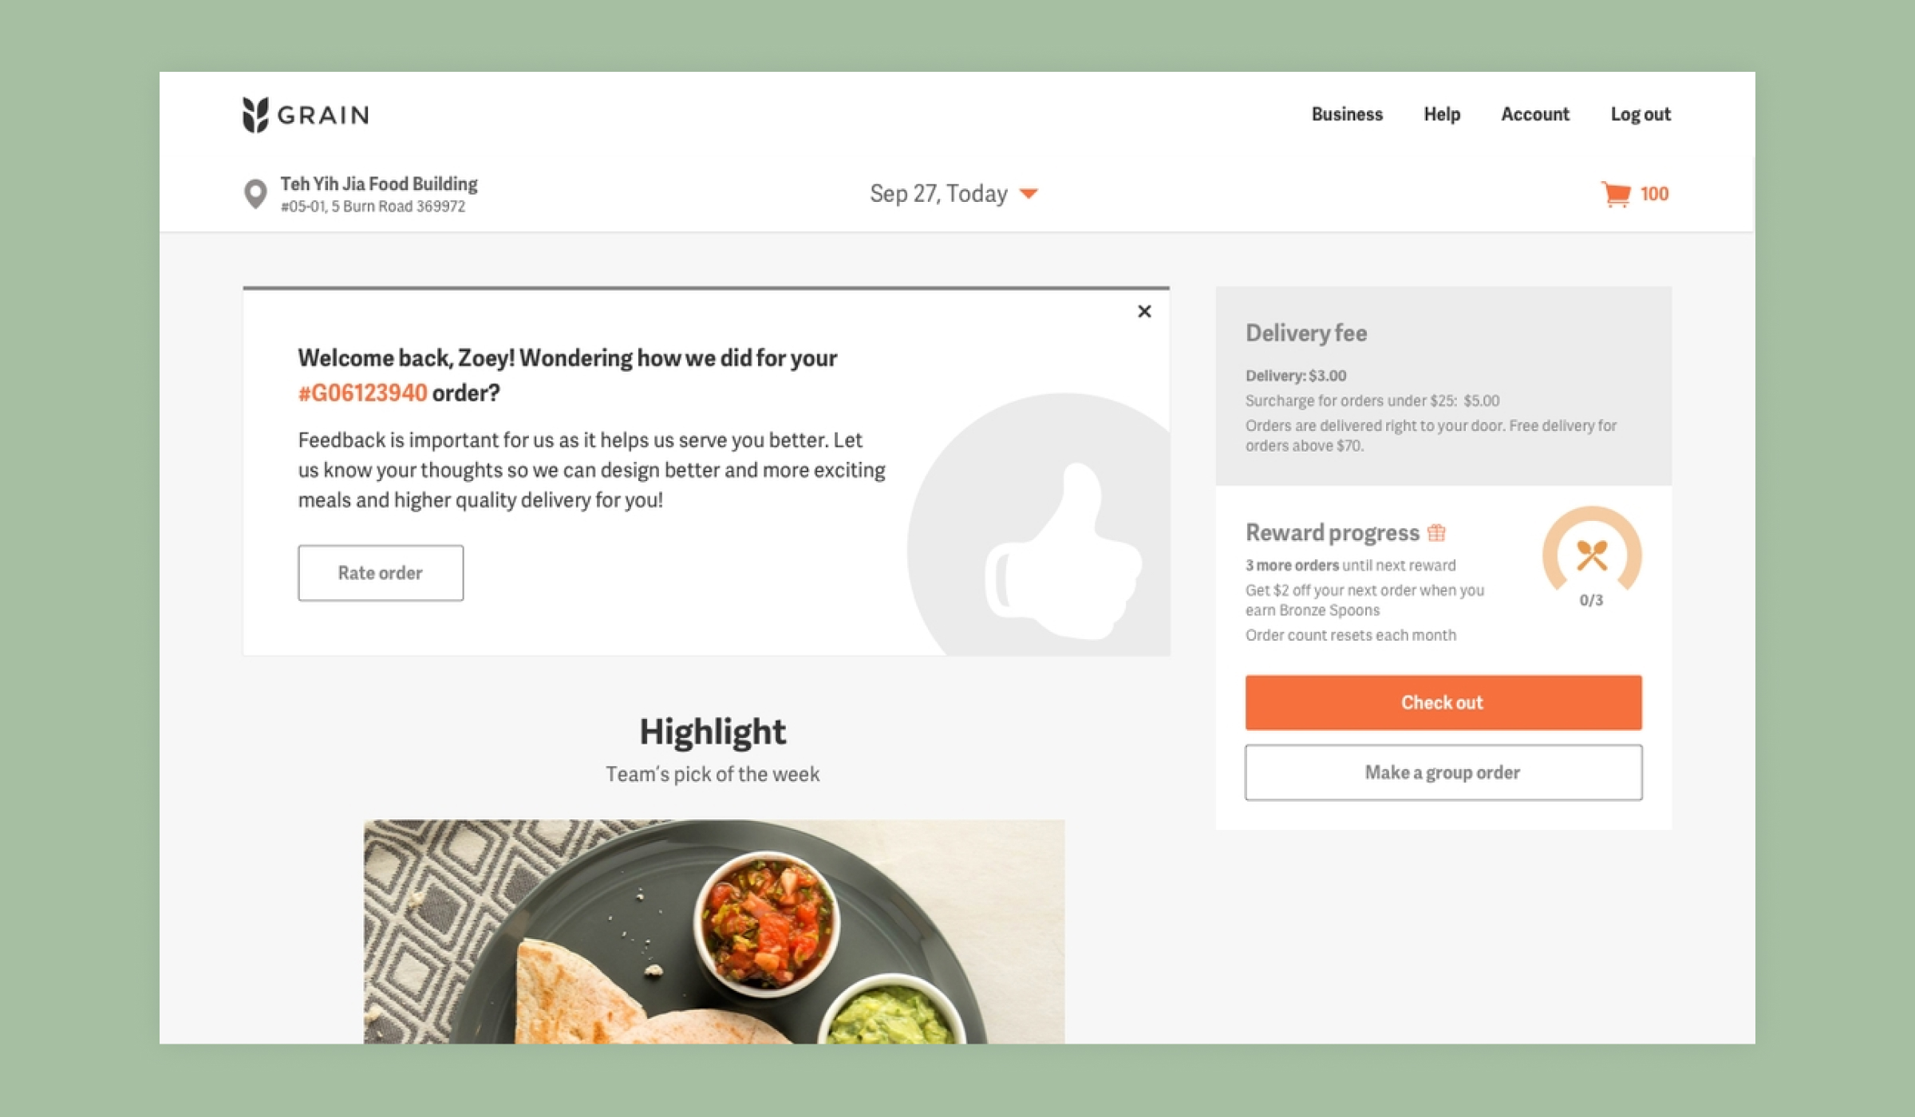Viewport: 1915px width, 1117px height.
Task: Click the crossed spoons reward badge
Action: pos(1592,555)
